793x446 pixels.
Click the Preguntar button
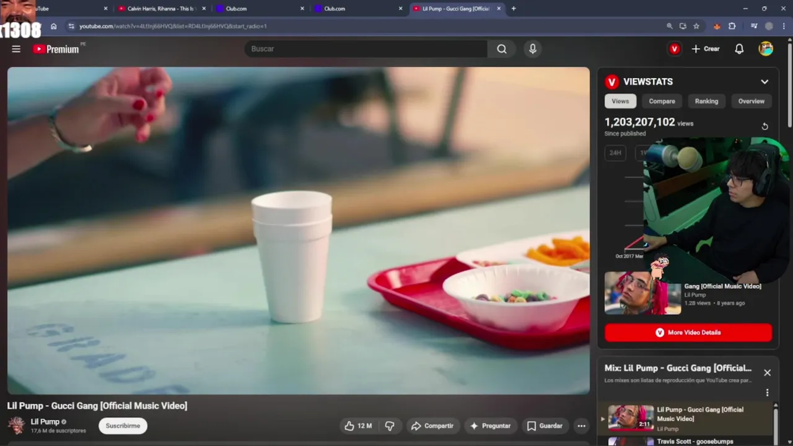coord(490,426)
